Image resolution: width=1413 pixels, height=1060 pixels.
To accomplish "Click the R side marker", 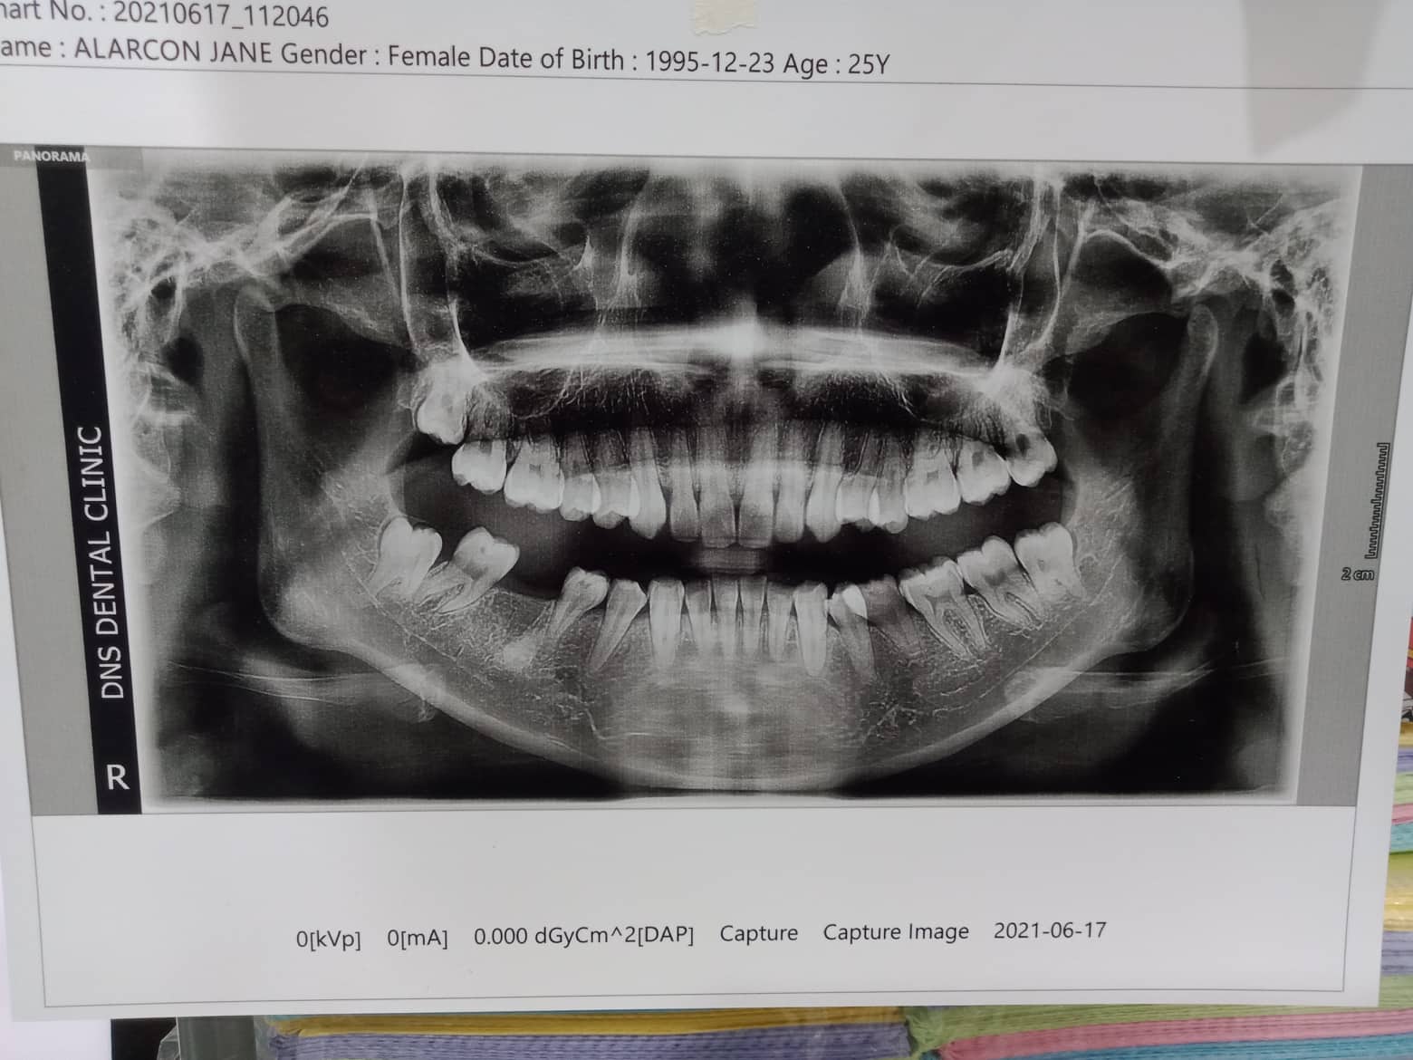I will point(117,776).
